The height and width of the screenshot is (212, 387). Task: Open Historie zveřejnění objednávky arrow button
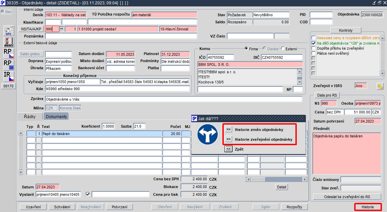228,139
